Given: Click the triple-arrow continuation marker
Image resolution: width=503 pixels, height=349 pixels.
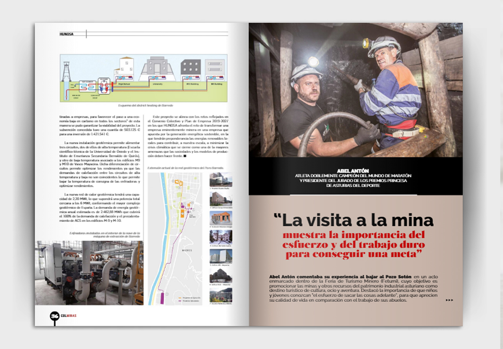Looking at the screenshot, I should tap(449, 300).
